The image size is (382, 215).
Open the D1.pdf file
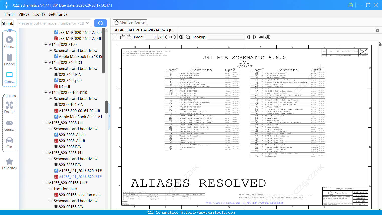[x=62, y=87]
